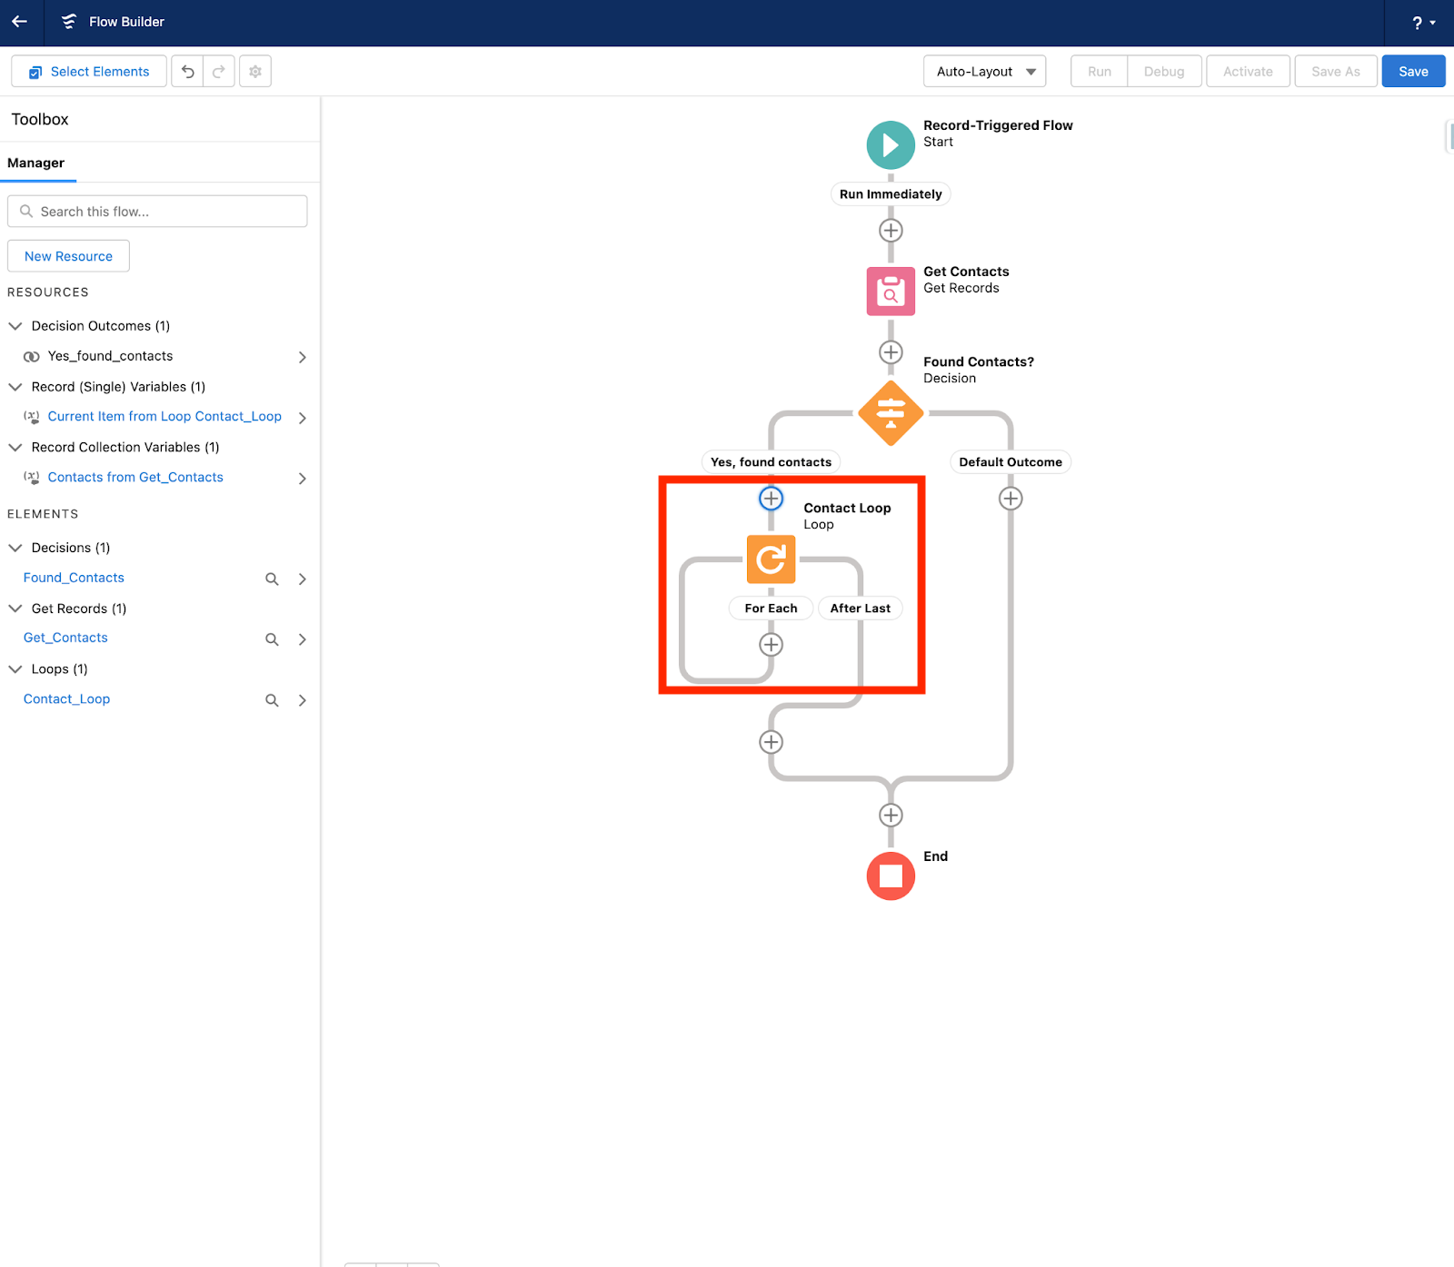Click the Search this flow field
Screen dimensions: 1454x1267
click(156, 211)
